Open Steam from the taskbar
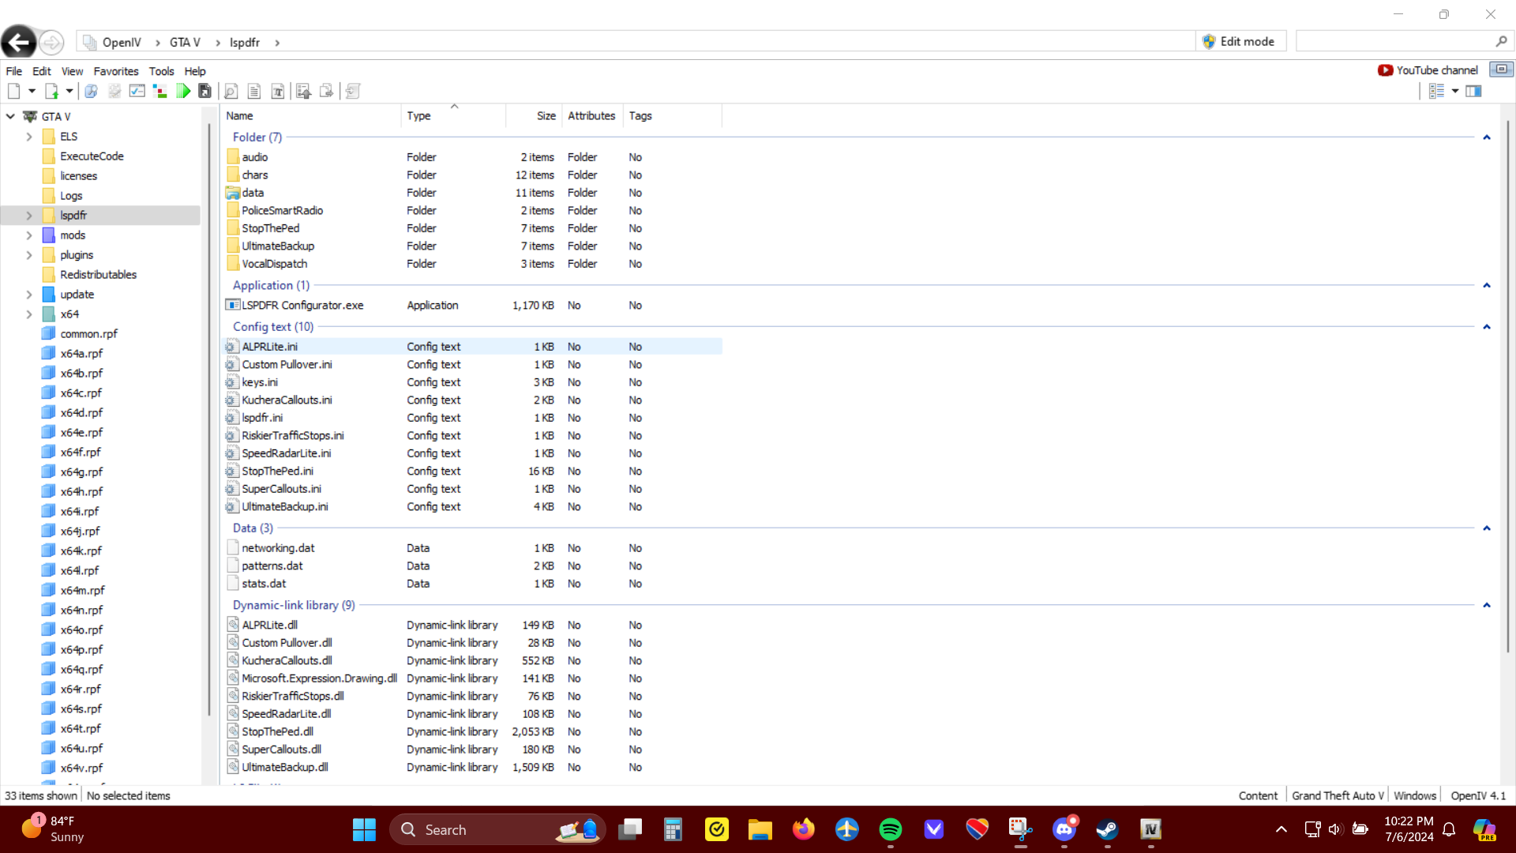Image resolution: width=1516 pixels, height=853 pixels. point(1107,829)
